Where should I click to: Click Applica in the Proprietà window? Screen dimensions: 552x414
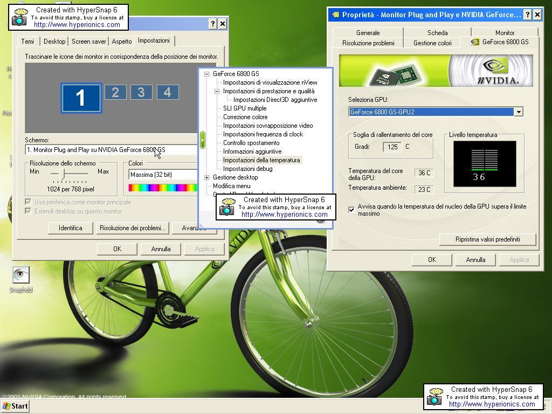point(519,260)
